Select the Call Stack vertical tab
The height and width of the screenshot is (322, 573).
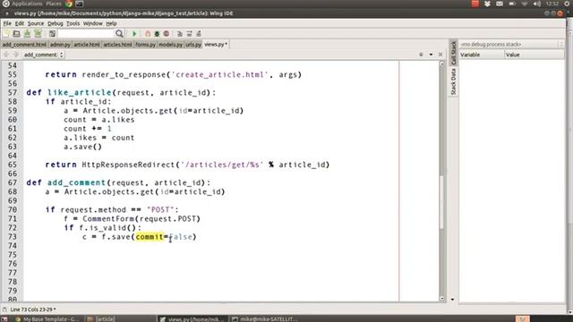point(453,53)
